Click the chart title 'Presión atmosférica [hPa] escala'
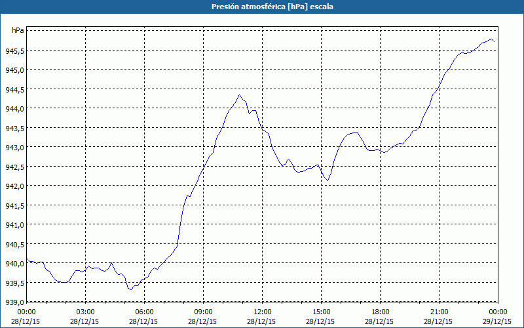524x328 pixels. tap(272, 7)
